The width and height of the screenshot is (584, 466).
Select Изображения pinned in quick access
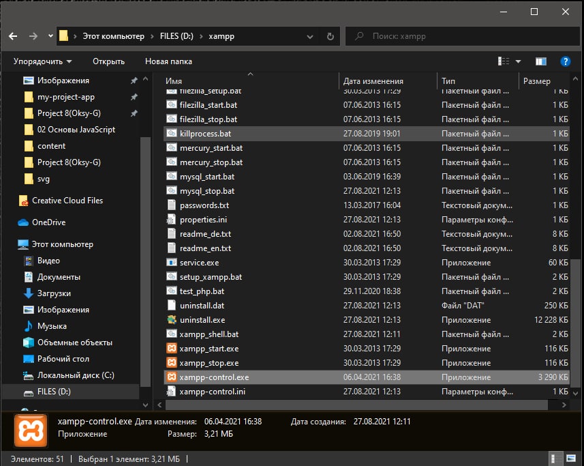pos(63,81)
